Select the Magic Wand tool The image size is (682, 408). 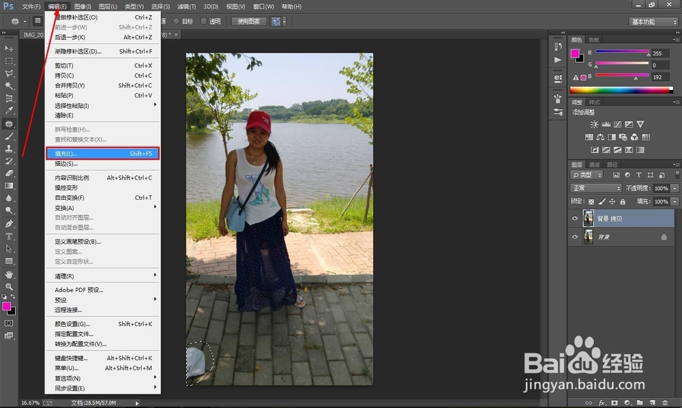9,86
